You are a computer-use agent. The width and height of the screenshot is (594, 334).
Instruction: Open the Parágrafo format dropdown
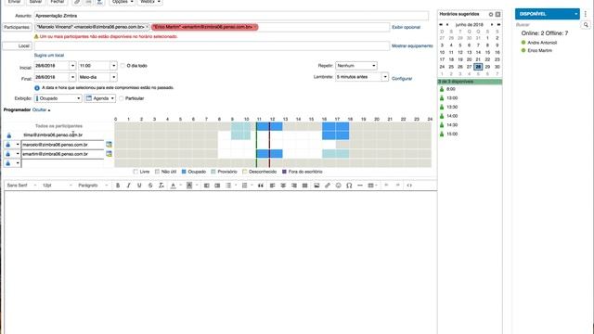(93, 186)
